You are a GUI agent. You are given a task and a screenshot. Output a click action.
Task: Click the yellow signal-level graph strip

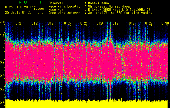pyautogui.click(x=87, y=104)
